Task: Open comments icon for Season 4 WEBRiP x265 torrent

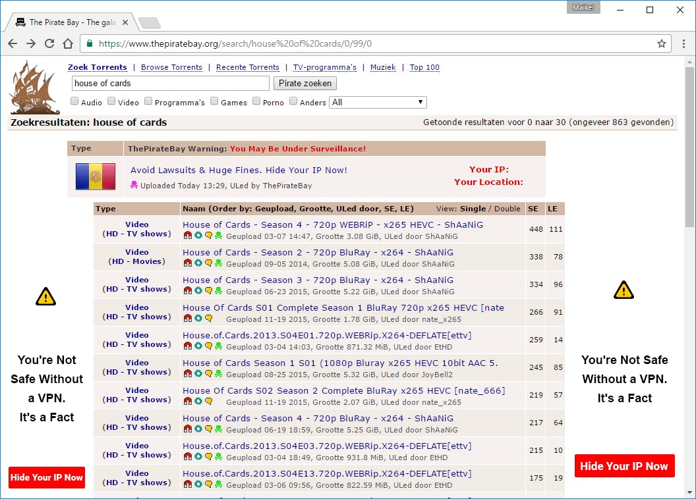Action: pyautogui.click(x=208, y=236)
